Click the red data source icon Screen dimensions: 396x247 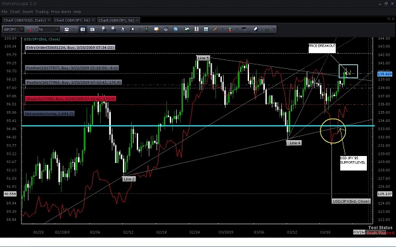[x=30, y=30]
